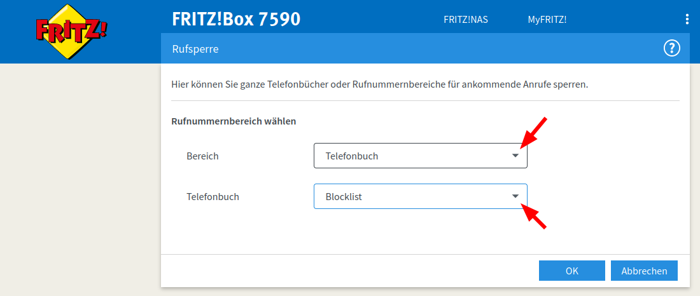Click the red arrow above the Bereich dropdown
This screenshot has width=700, height=296.
tap(533, 131)
